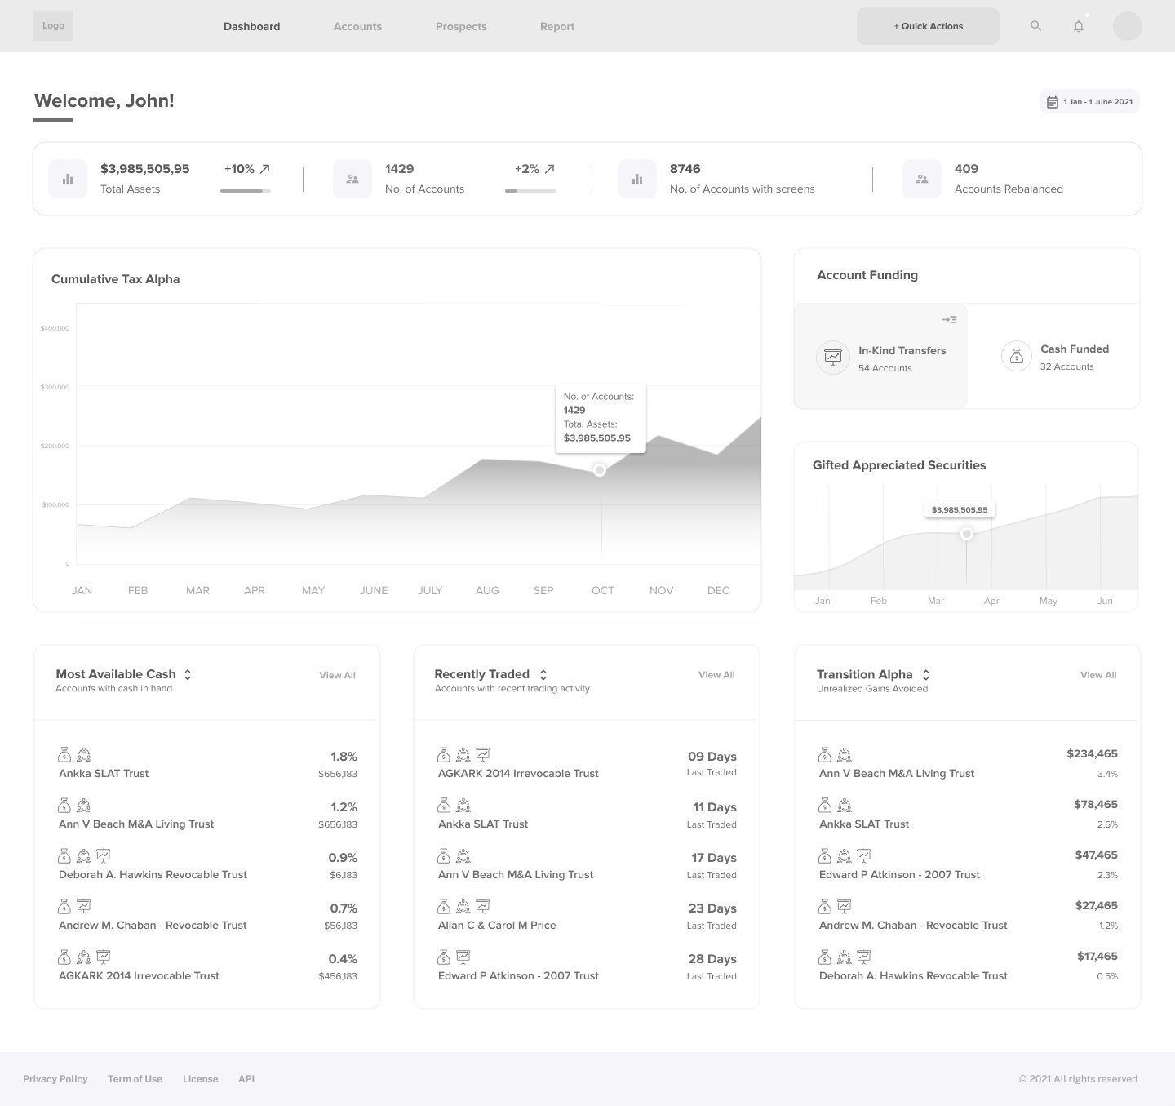Toggle the Transition Alpha sort order

point(926,674)
